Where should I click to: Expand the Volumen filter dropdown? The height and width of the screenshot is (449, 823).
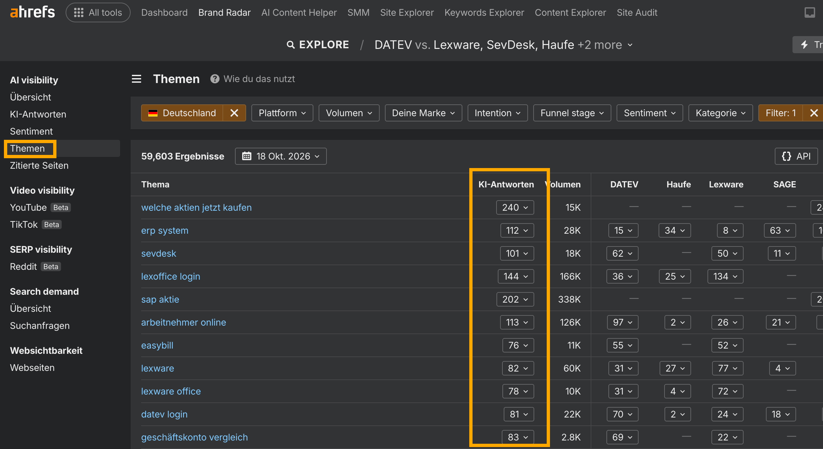click(349, 113)
